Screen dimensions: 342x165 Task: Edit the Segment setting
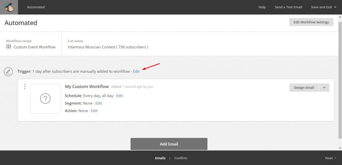click(99, 103)
